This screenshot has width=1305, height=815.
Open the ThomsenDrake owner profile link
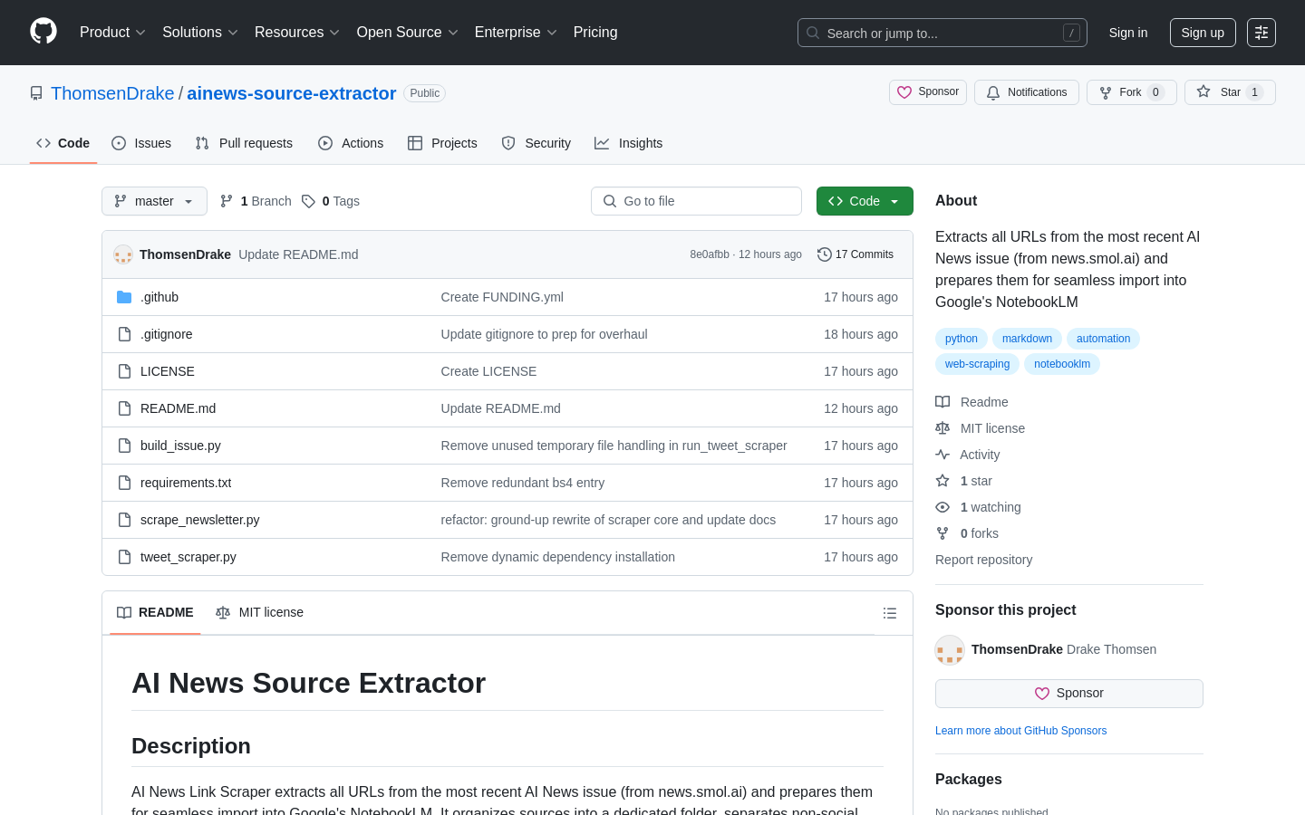(112, 93)
